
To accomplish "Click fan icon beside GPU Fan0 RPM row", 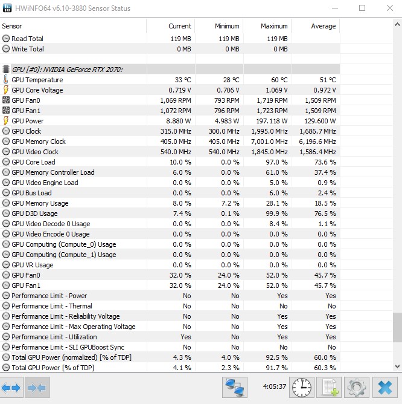I will coord(6,100).
